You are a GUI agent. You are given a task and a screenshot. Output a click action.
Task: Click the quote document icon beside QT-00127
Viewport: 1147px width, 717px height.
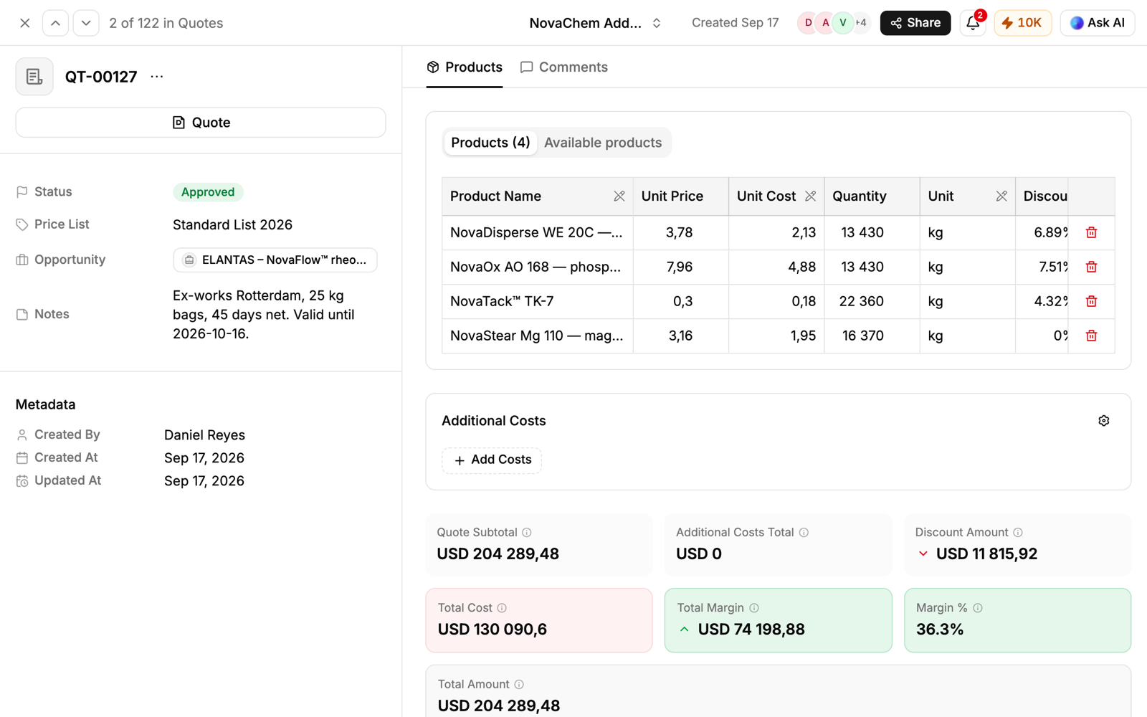[x=34, y=77]
